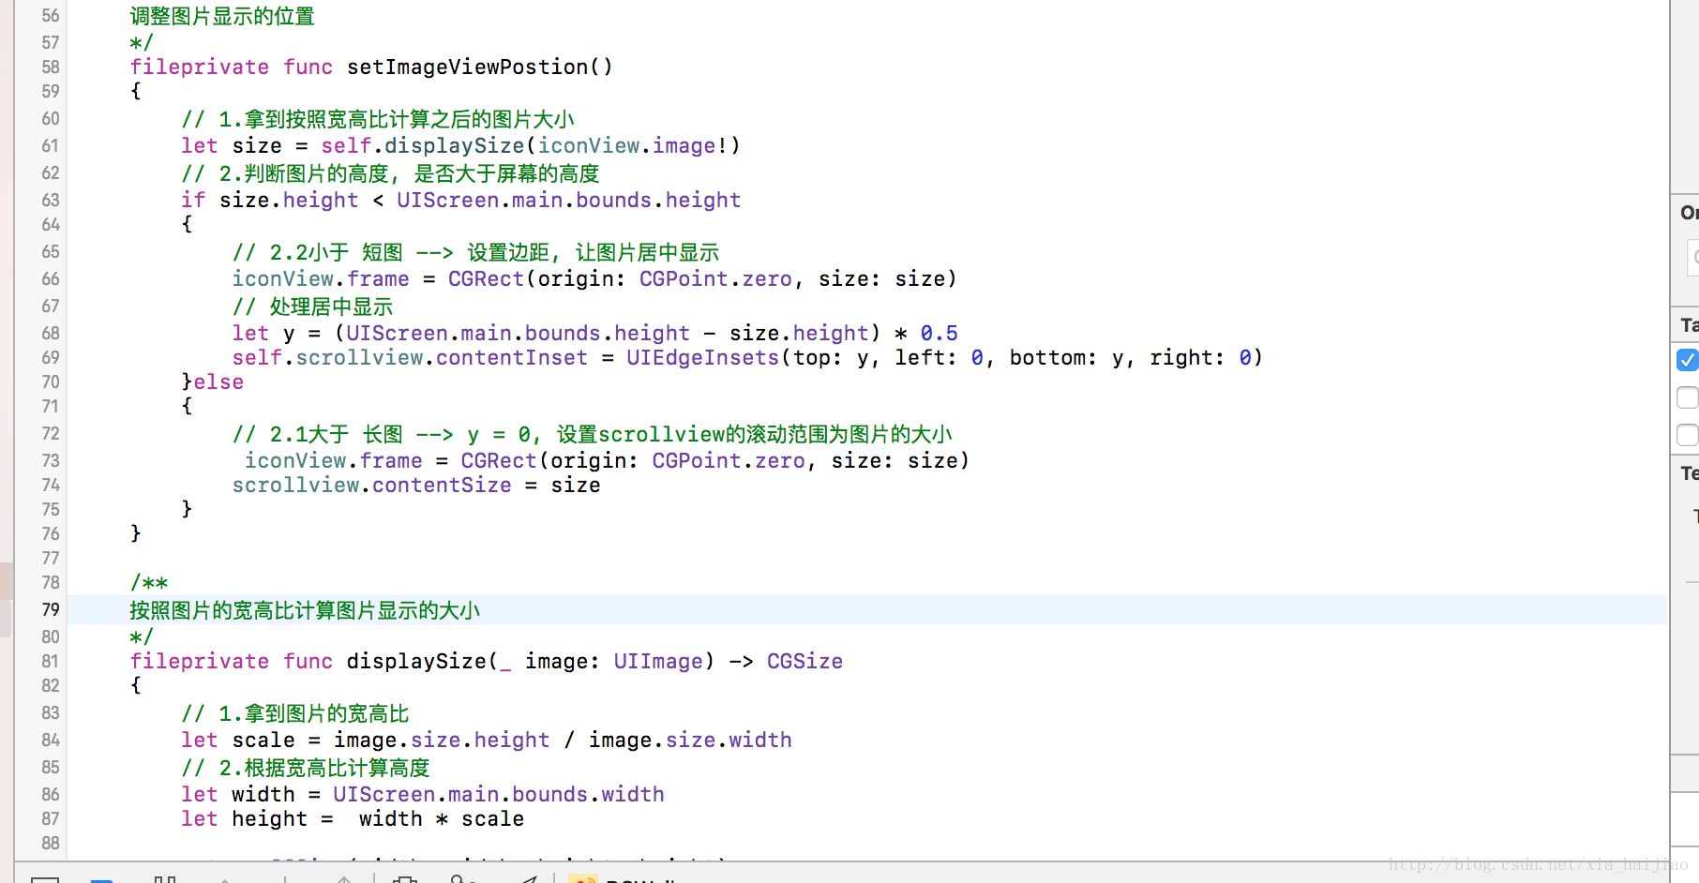Click gutter line number 81

click(51, 661)
